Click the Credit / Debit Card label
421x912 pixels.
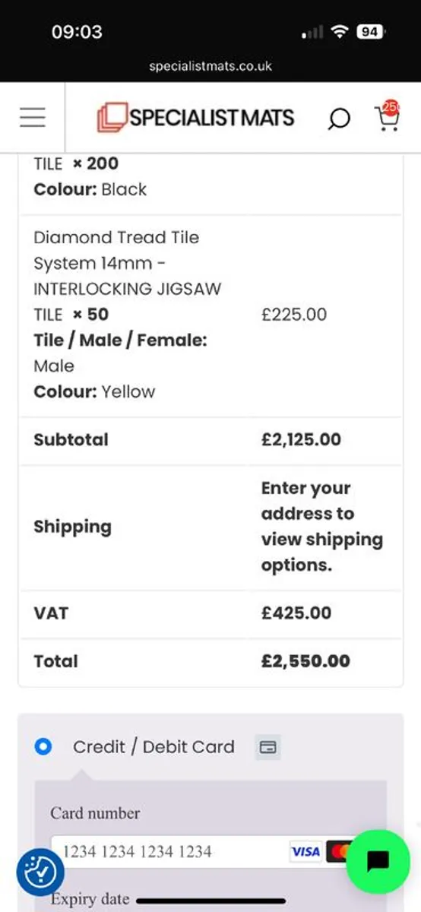coord(154,747)
